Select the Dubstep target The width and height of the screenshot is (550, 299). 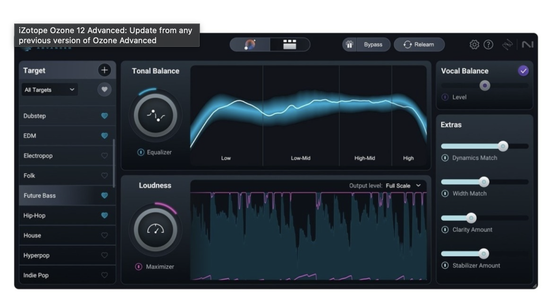point(67,116)
